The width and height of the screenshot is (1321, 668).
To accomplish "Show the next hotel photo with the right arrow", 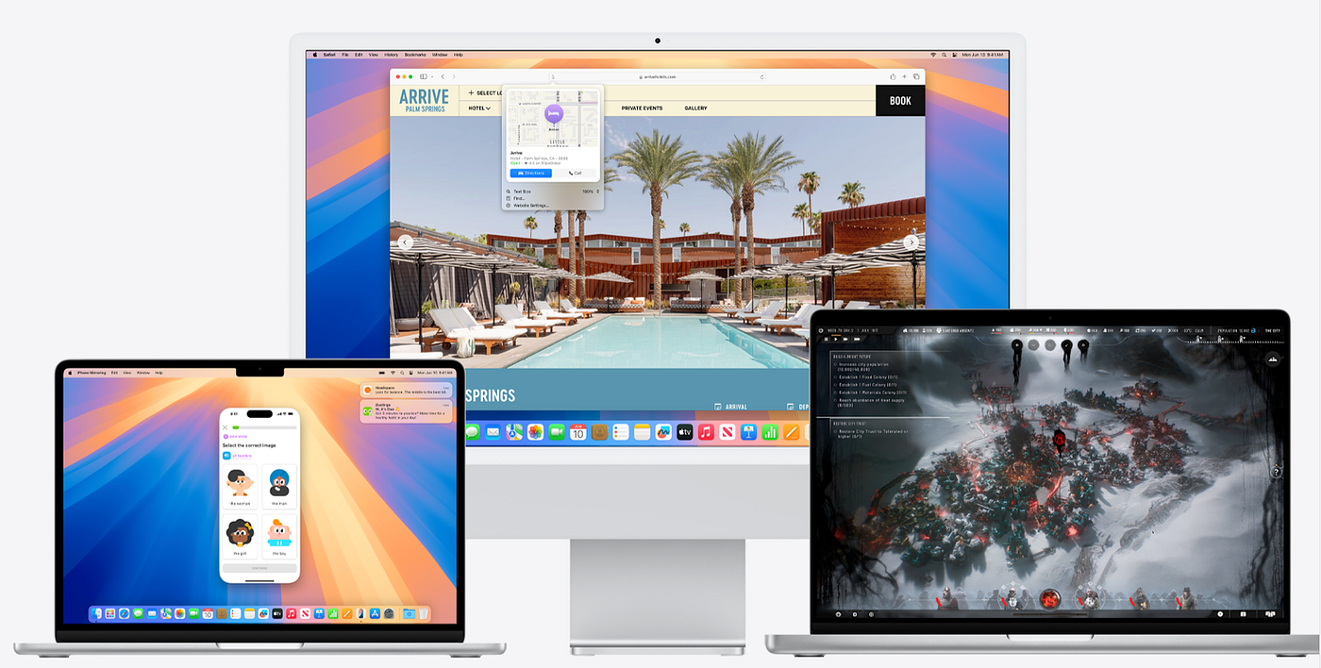I will tap(911, 242).
